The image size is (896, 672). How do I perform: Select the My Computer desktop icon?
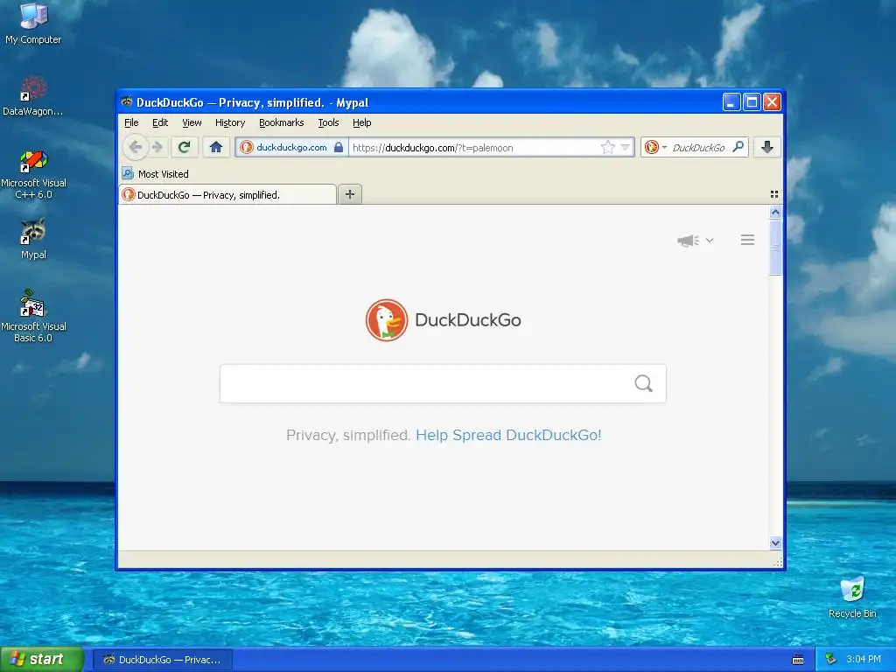(33, 24)
